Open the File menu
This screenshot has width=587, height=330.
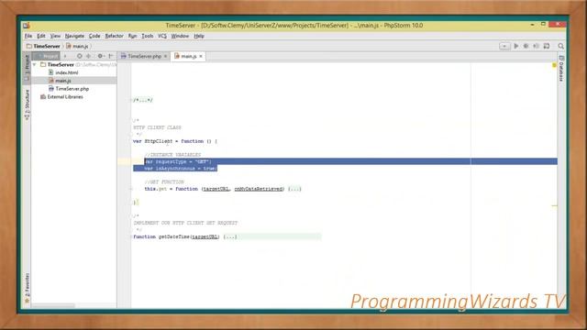tap(28, 36)
